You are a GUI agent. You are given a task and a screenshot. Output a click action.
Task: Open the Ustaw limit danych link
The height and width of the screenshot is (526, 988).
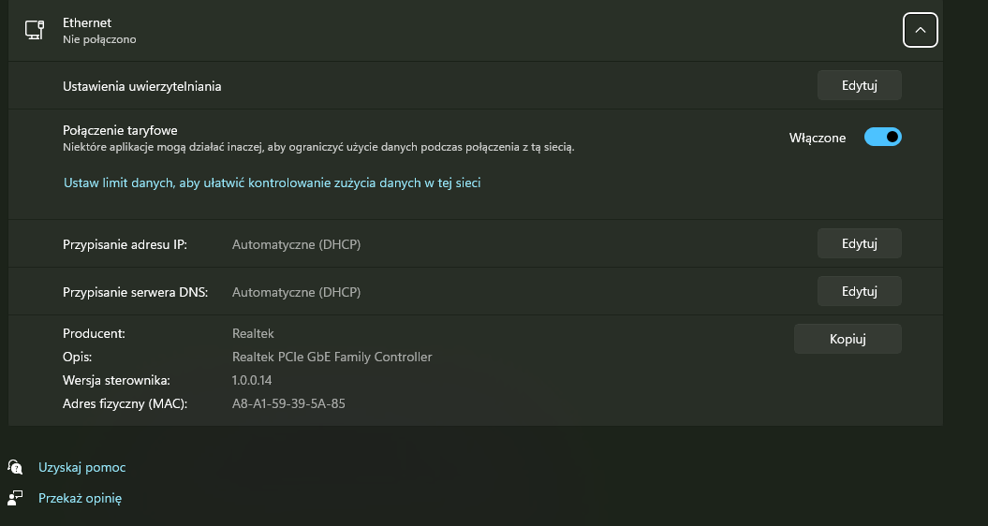click(272, 183)
